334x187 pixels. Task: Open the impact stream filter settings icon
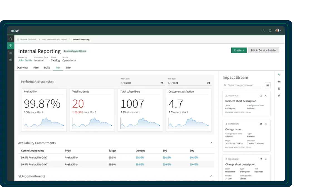click(x=268, y=85)
